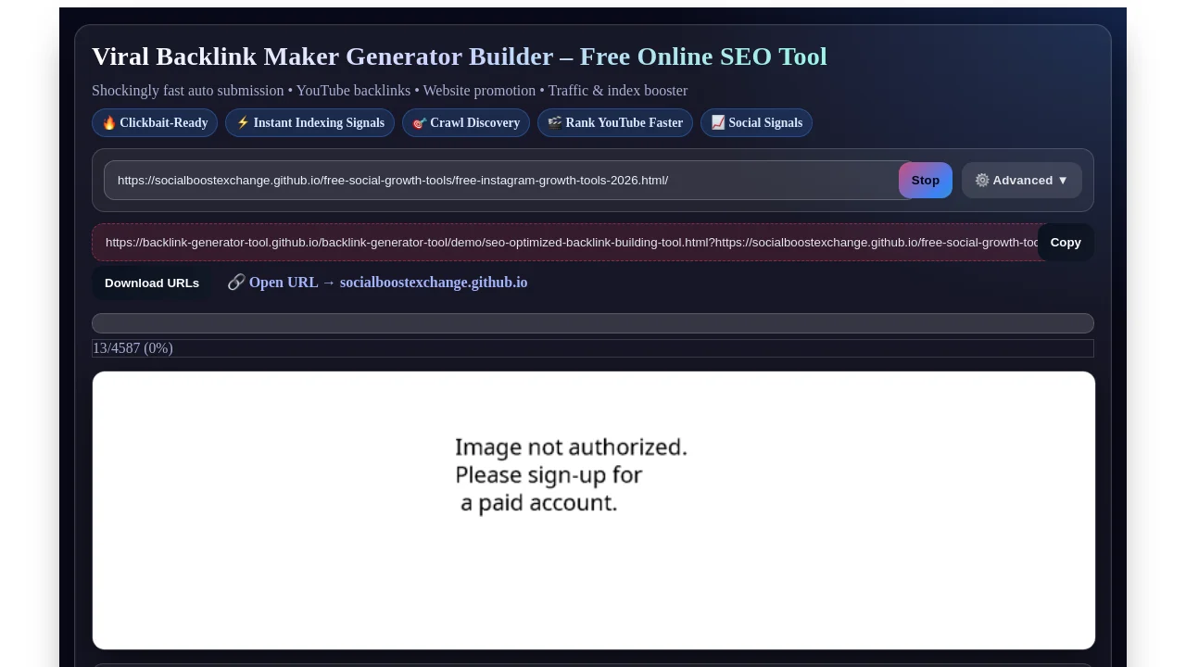Screen dimensions: 1186x667
Task: Open URL link to socialboostexchange.github.io
Action: (377, 283)
